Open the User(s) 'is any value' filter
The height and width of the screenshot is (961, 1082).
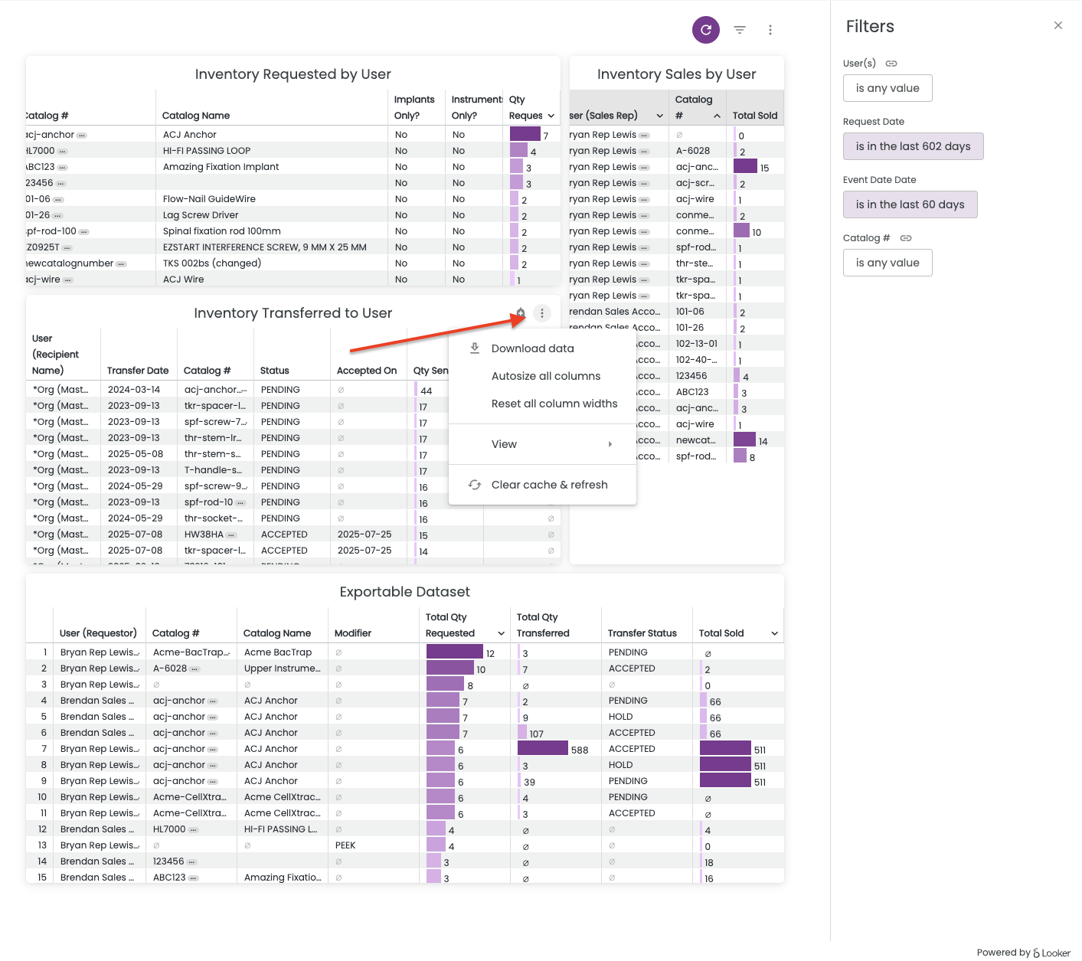tap(887, 88)
